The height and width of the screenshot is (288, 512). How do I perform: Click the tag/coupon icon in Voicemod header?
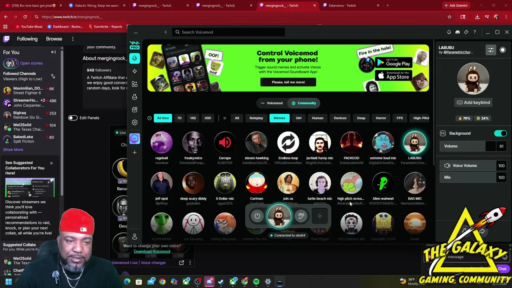[x=466, y=32]
